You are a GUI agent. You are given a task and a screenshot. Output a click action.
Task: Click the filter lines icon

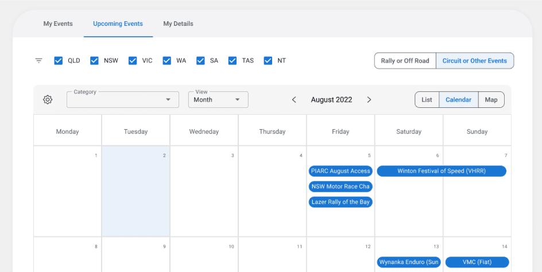click(x=38, y=61)
